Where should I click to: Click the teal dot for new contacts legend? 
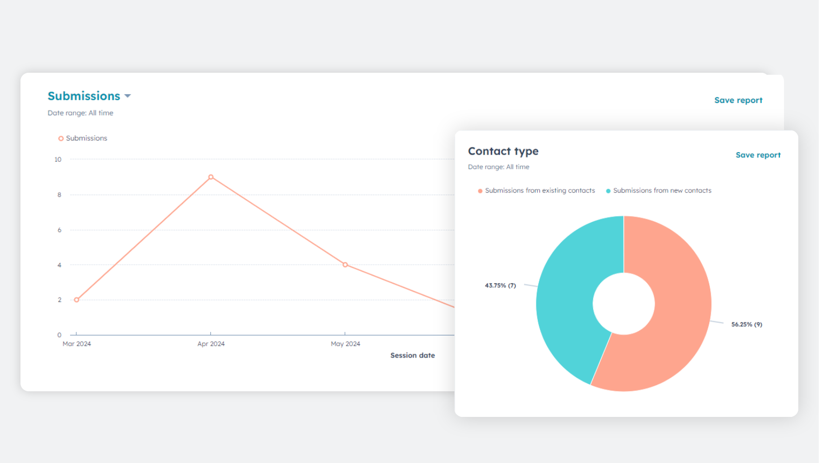tap(608, 190)
